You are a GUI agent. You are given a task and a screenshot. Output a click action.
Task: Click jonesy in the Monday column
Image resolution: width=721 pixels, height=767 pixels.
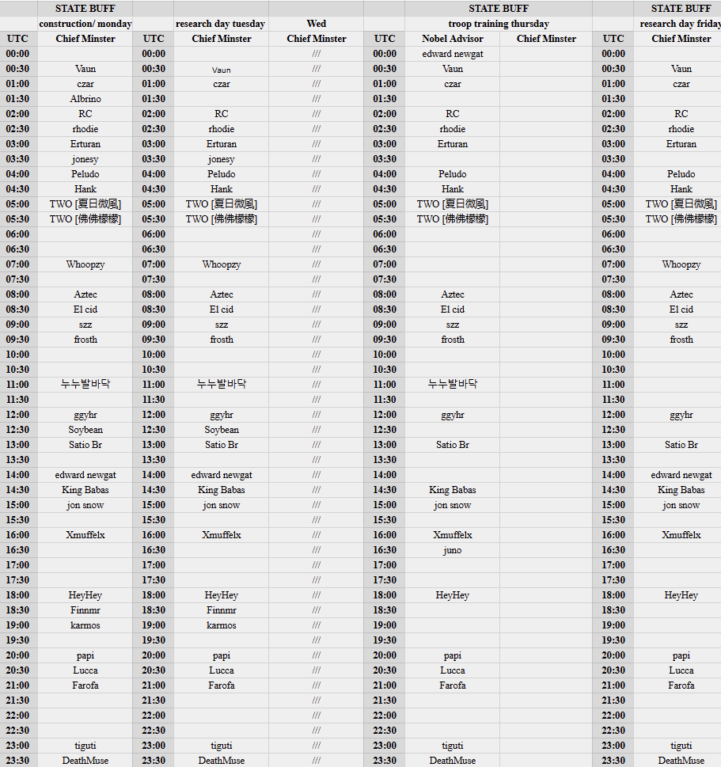click(85, 159)
